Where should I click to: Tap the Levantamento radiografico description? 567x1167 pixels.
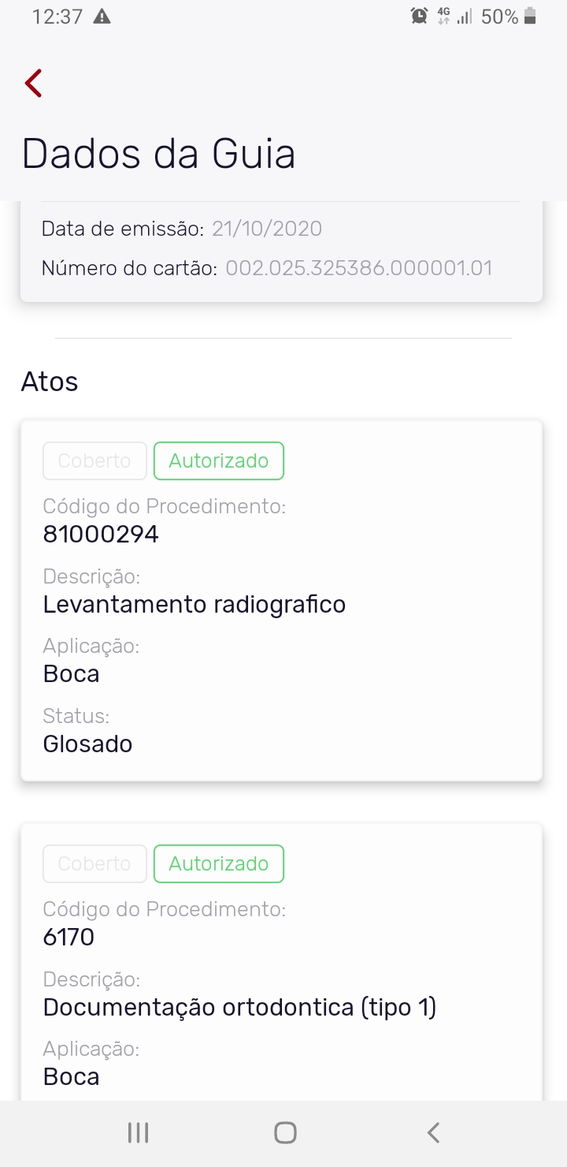[195, 605]
